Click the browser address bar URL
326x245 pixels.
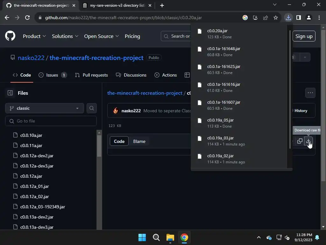pyautogui.click(x=123, y=18)
